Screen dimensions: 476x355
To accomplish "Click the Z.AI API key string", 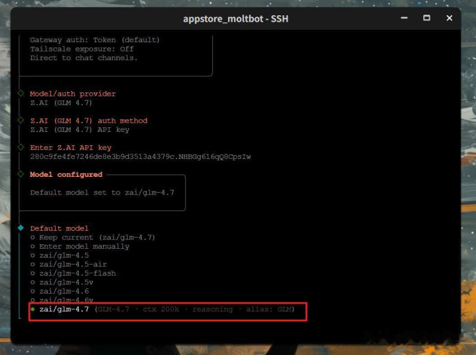I will coord(140,156).
